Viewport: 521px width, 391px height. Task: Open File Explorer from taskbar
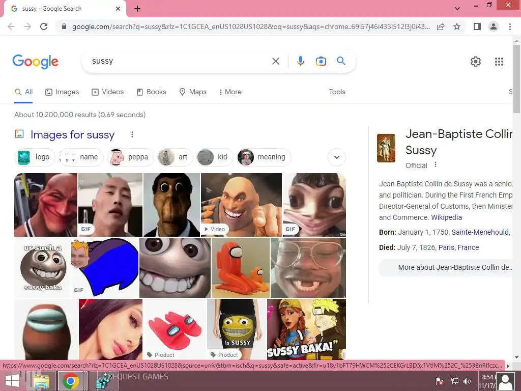pos(41,381)
